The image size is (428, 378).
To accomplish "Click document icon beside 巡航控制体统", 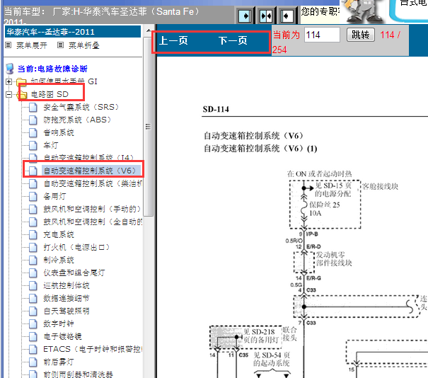I will [x=33, y=286].
